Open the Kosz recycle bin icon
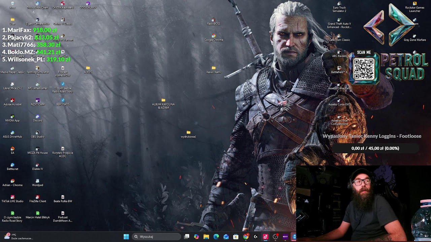 click(x=12, y=5)
